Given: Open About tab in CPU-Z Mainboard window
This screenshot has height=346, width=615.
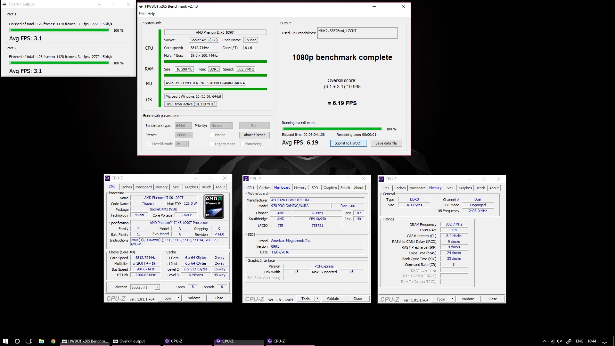Looking at the screenshot, I should point(359,188).
